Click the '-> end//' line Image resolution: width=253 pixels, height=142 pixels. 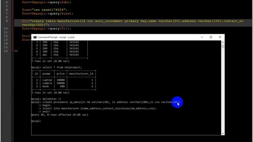tap(44, 111)
